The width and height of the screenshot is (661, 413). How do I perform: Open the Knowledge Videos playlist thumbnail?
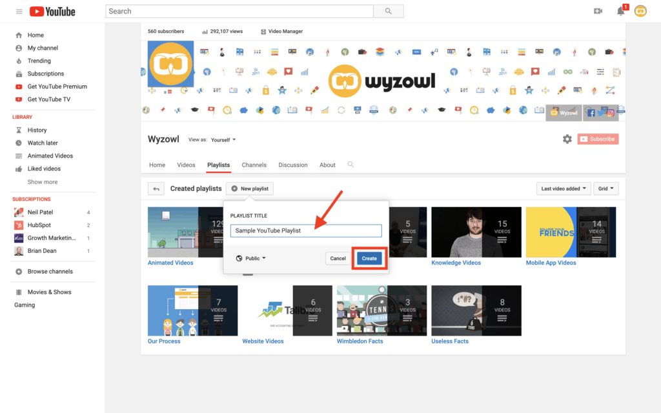tap(476, 232)
